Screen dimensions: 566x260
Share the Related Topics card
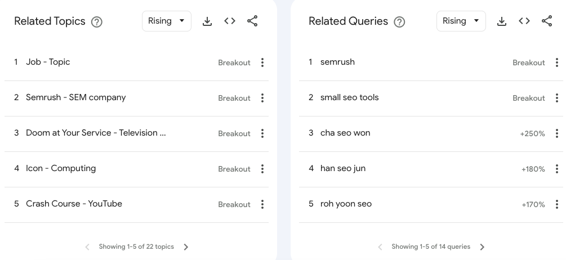point(252,21)
